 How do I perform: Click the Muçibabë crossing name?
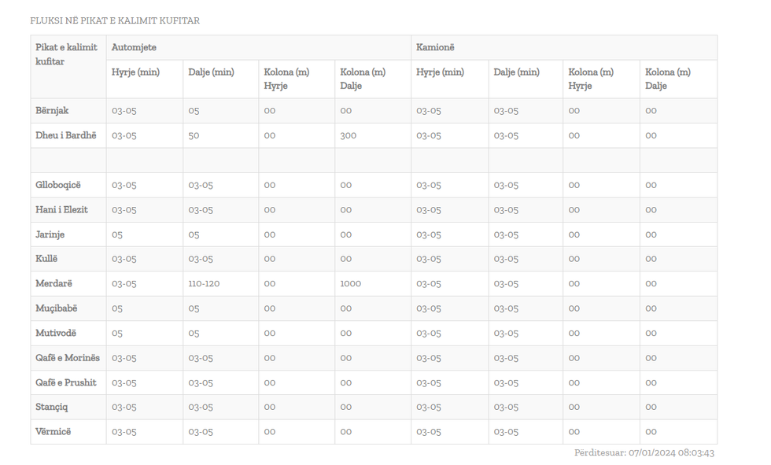point(56,308)
